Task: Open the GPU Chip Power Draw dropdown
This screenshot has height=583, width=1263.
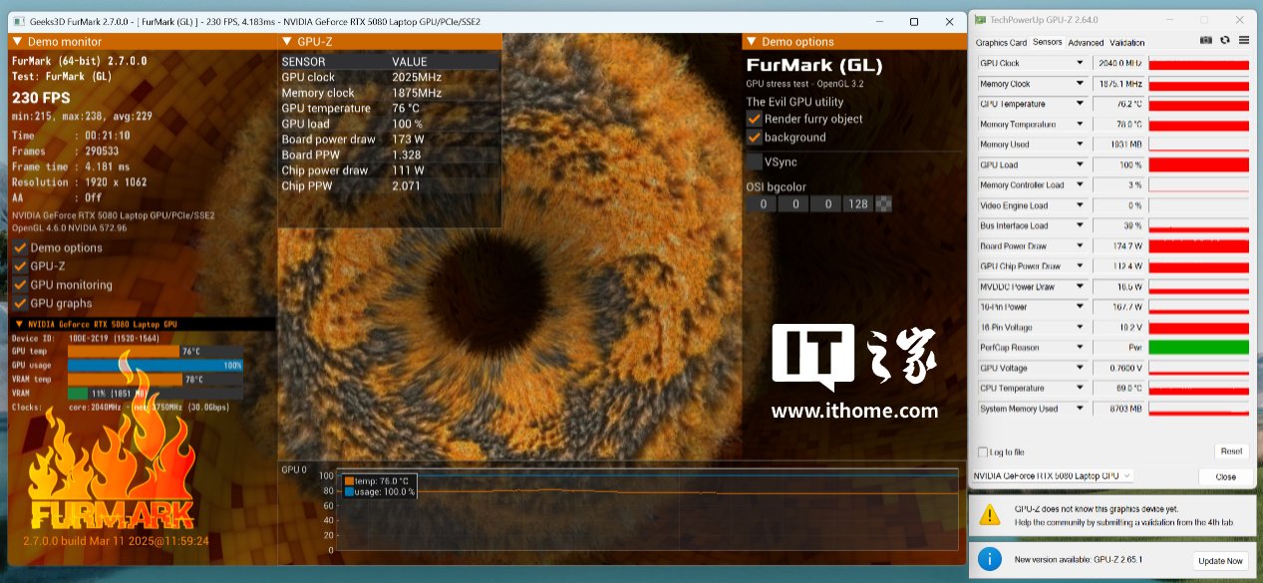Action: click(x=1079, y=266)
